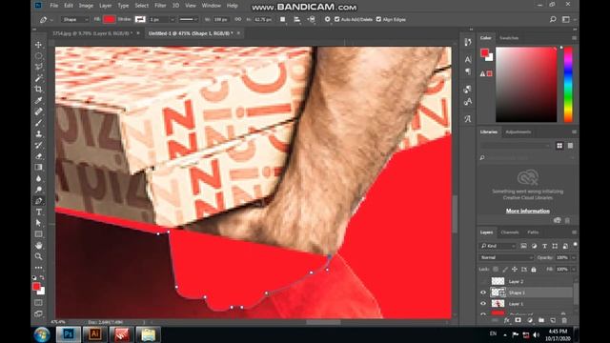Open the stroke line style dropdown
Image resolution: width=610 pixels, height=343 pixels.
[189, 19]
